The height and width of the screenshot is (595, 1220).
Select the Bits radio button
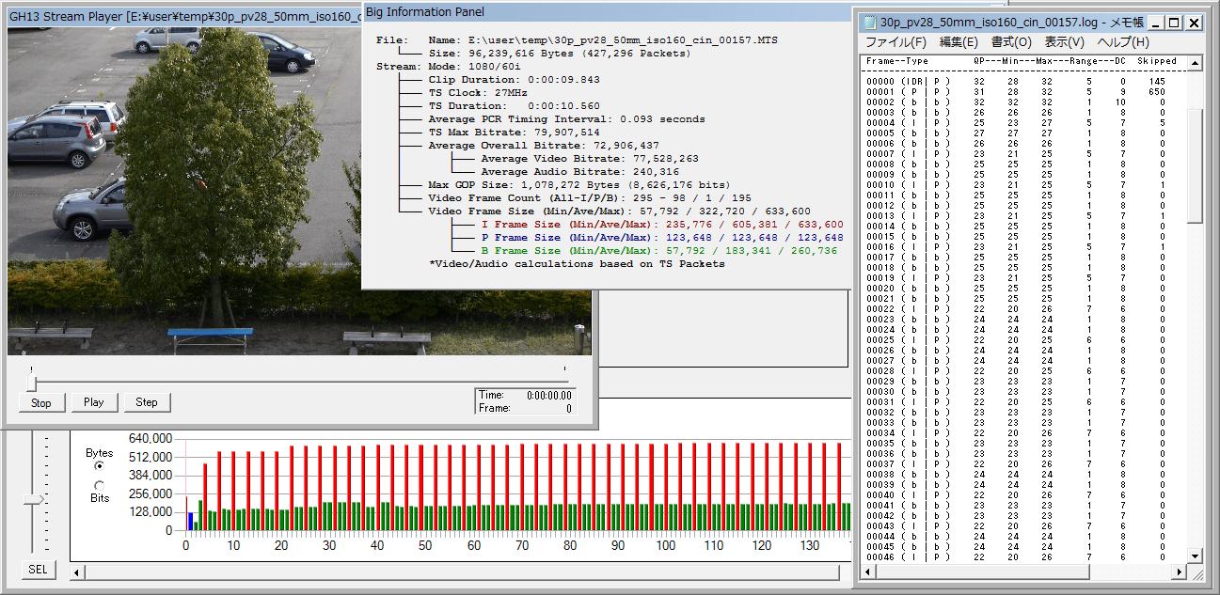(100, 485)
